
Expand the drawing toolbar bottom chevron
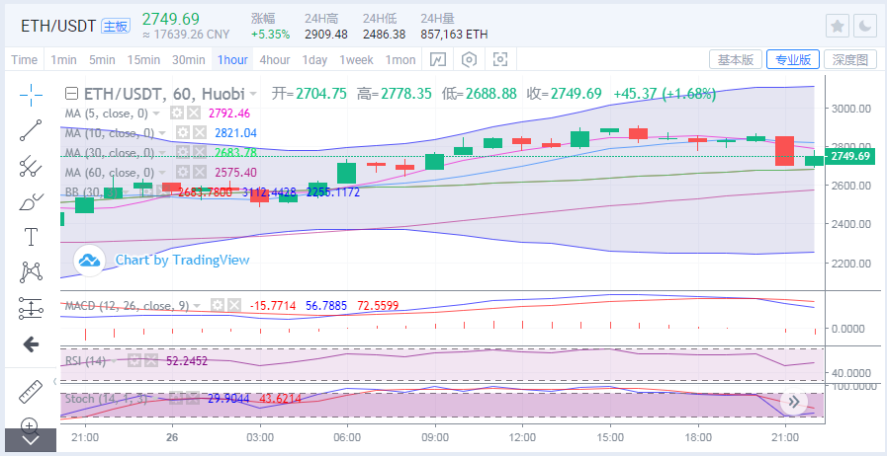[31, 441]
